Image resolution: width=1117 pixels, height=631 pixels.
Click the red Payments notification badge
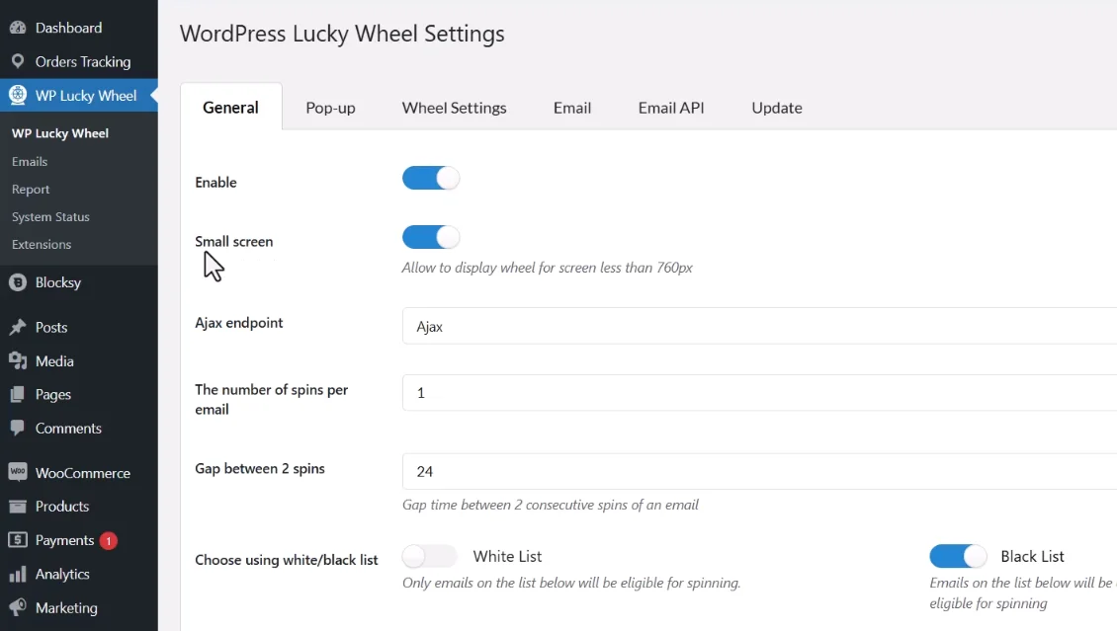tap(109, 541)
